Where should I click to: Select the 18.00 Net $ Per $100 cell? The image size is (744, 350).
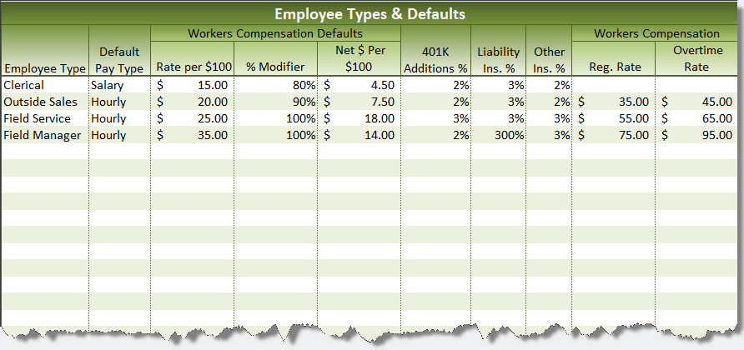359,118
